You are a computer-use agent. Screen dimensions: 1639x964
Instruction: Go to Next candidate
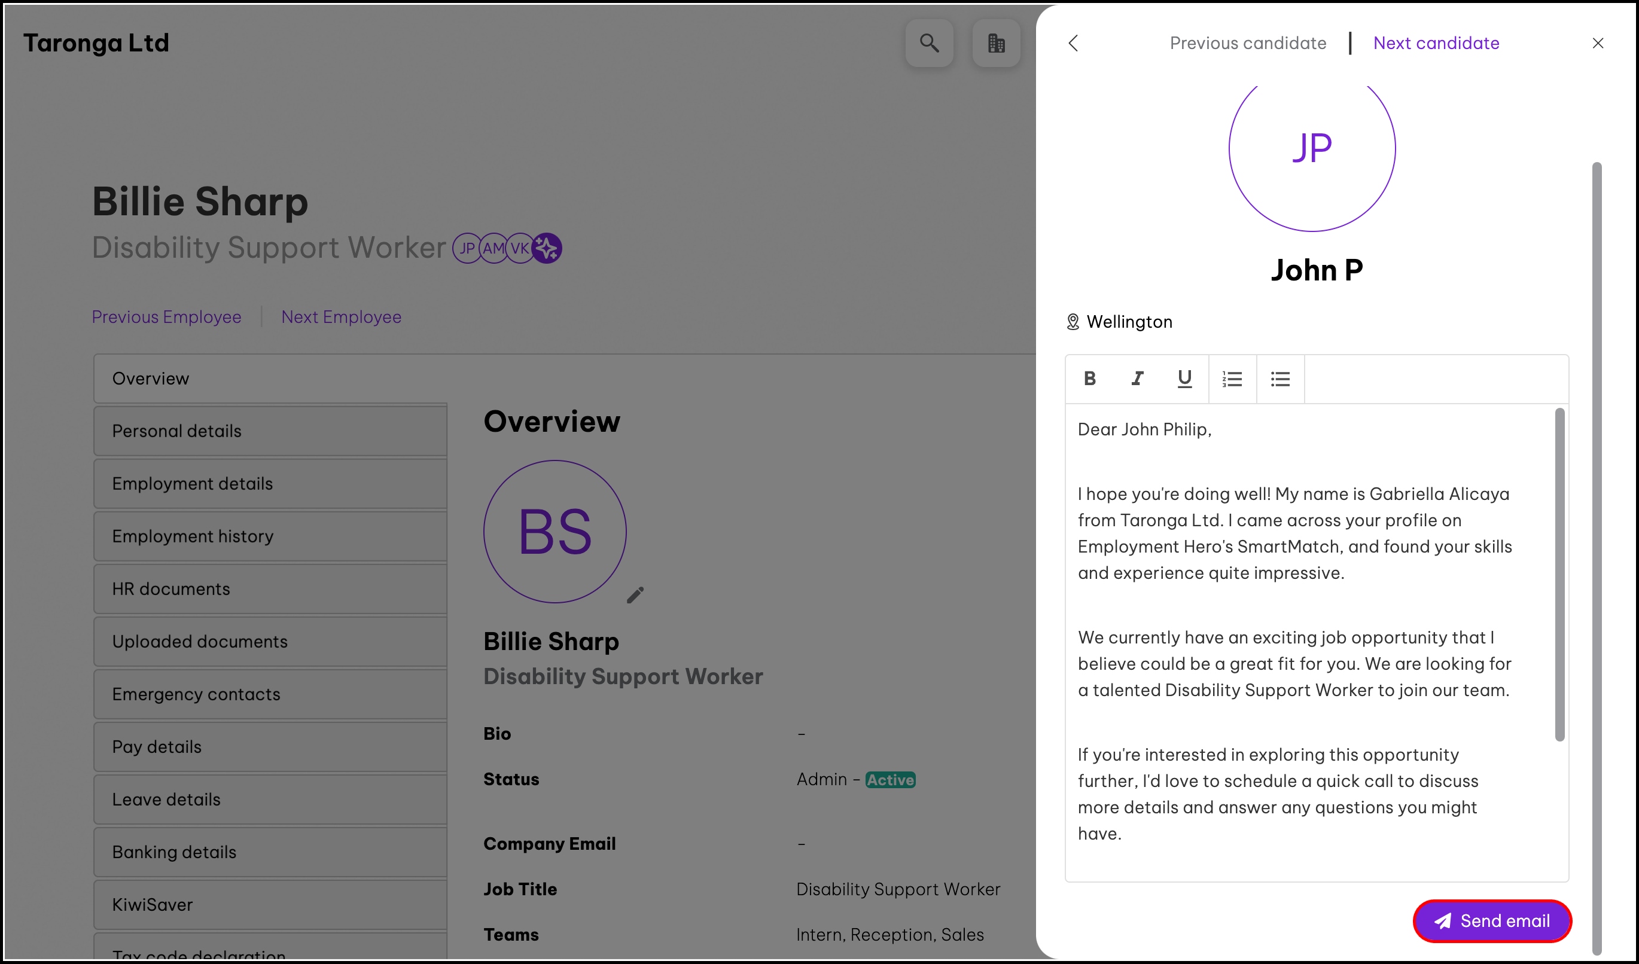1436,43
